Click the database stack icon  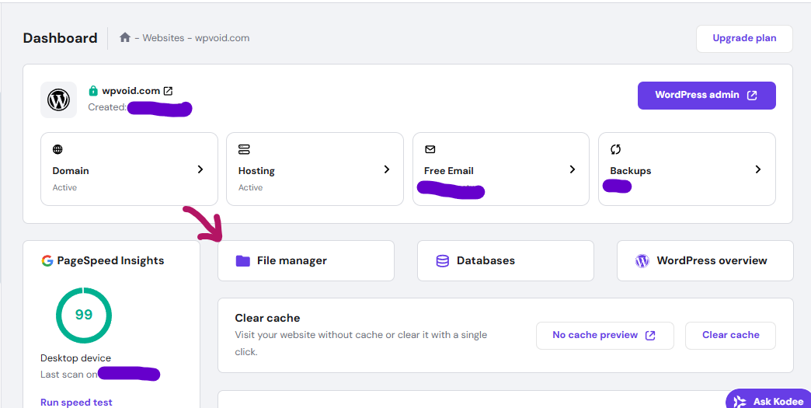[x=442, y=260]
